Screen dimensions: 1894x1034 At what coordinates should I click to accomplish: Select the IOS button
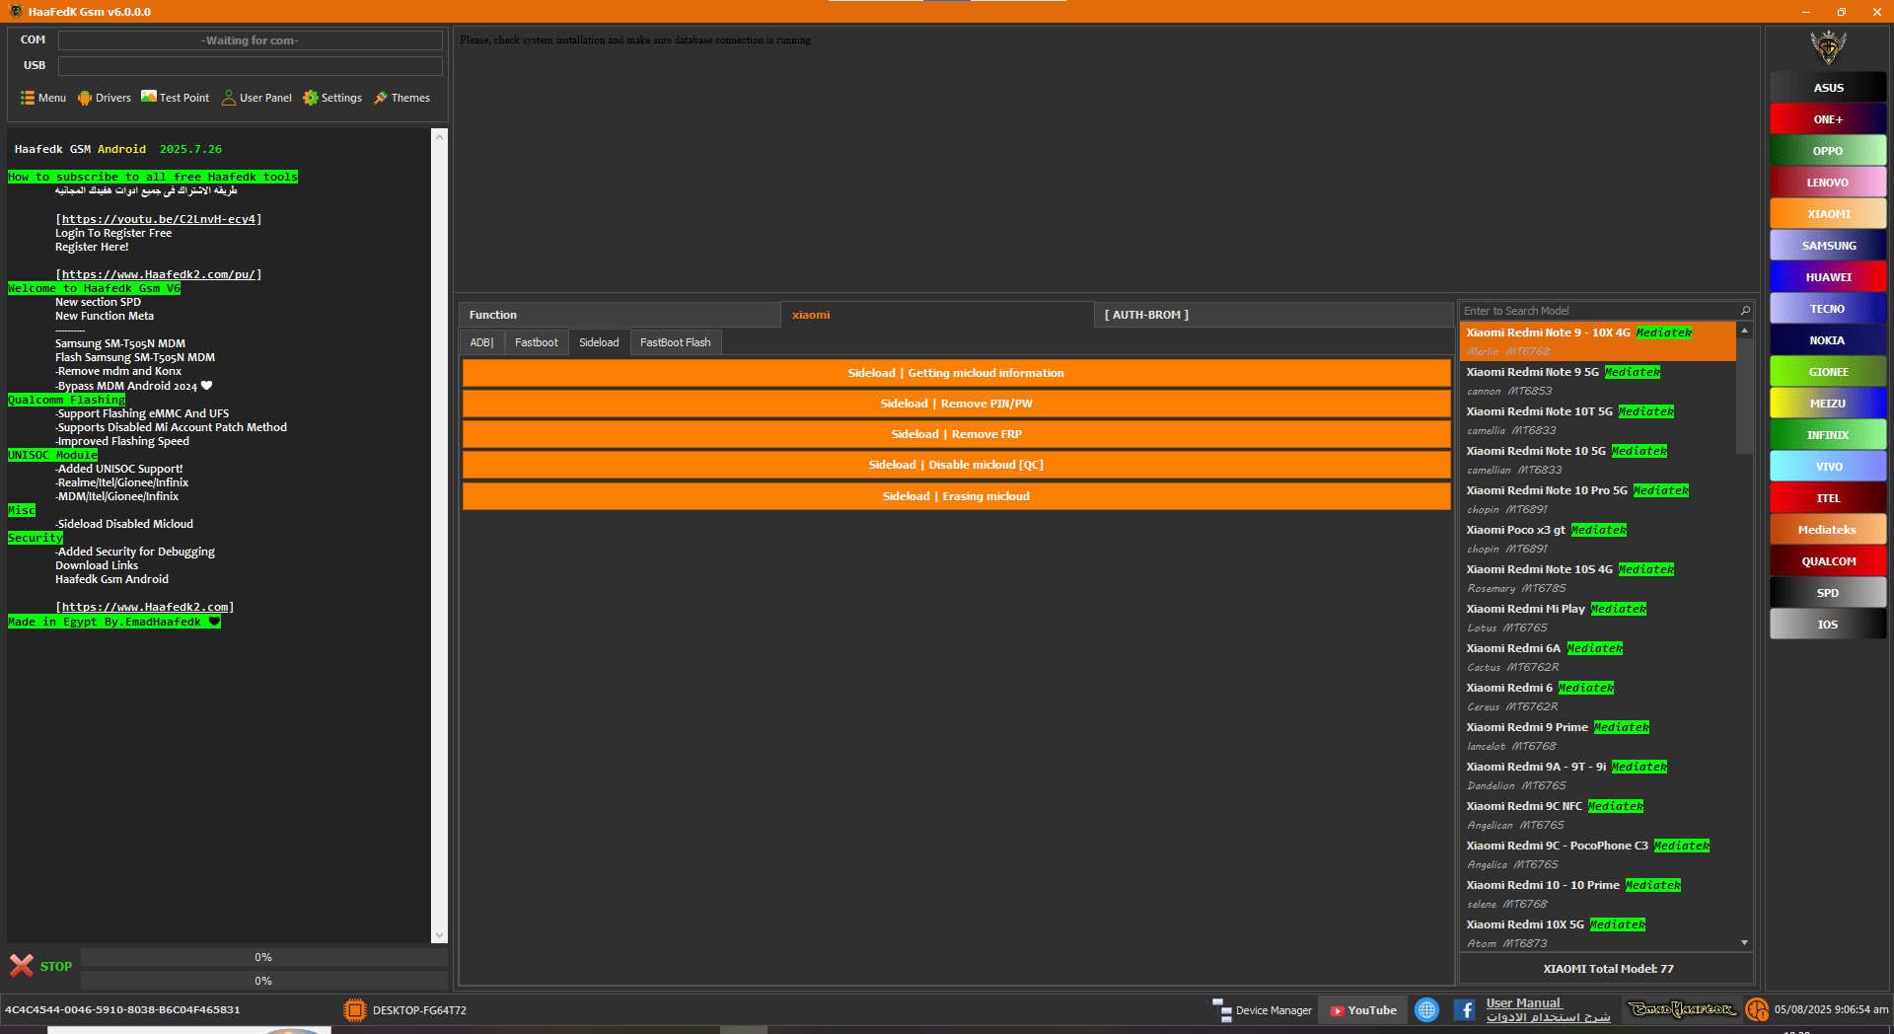[x=1828, y=624]
